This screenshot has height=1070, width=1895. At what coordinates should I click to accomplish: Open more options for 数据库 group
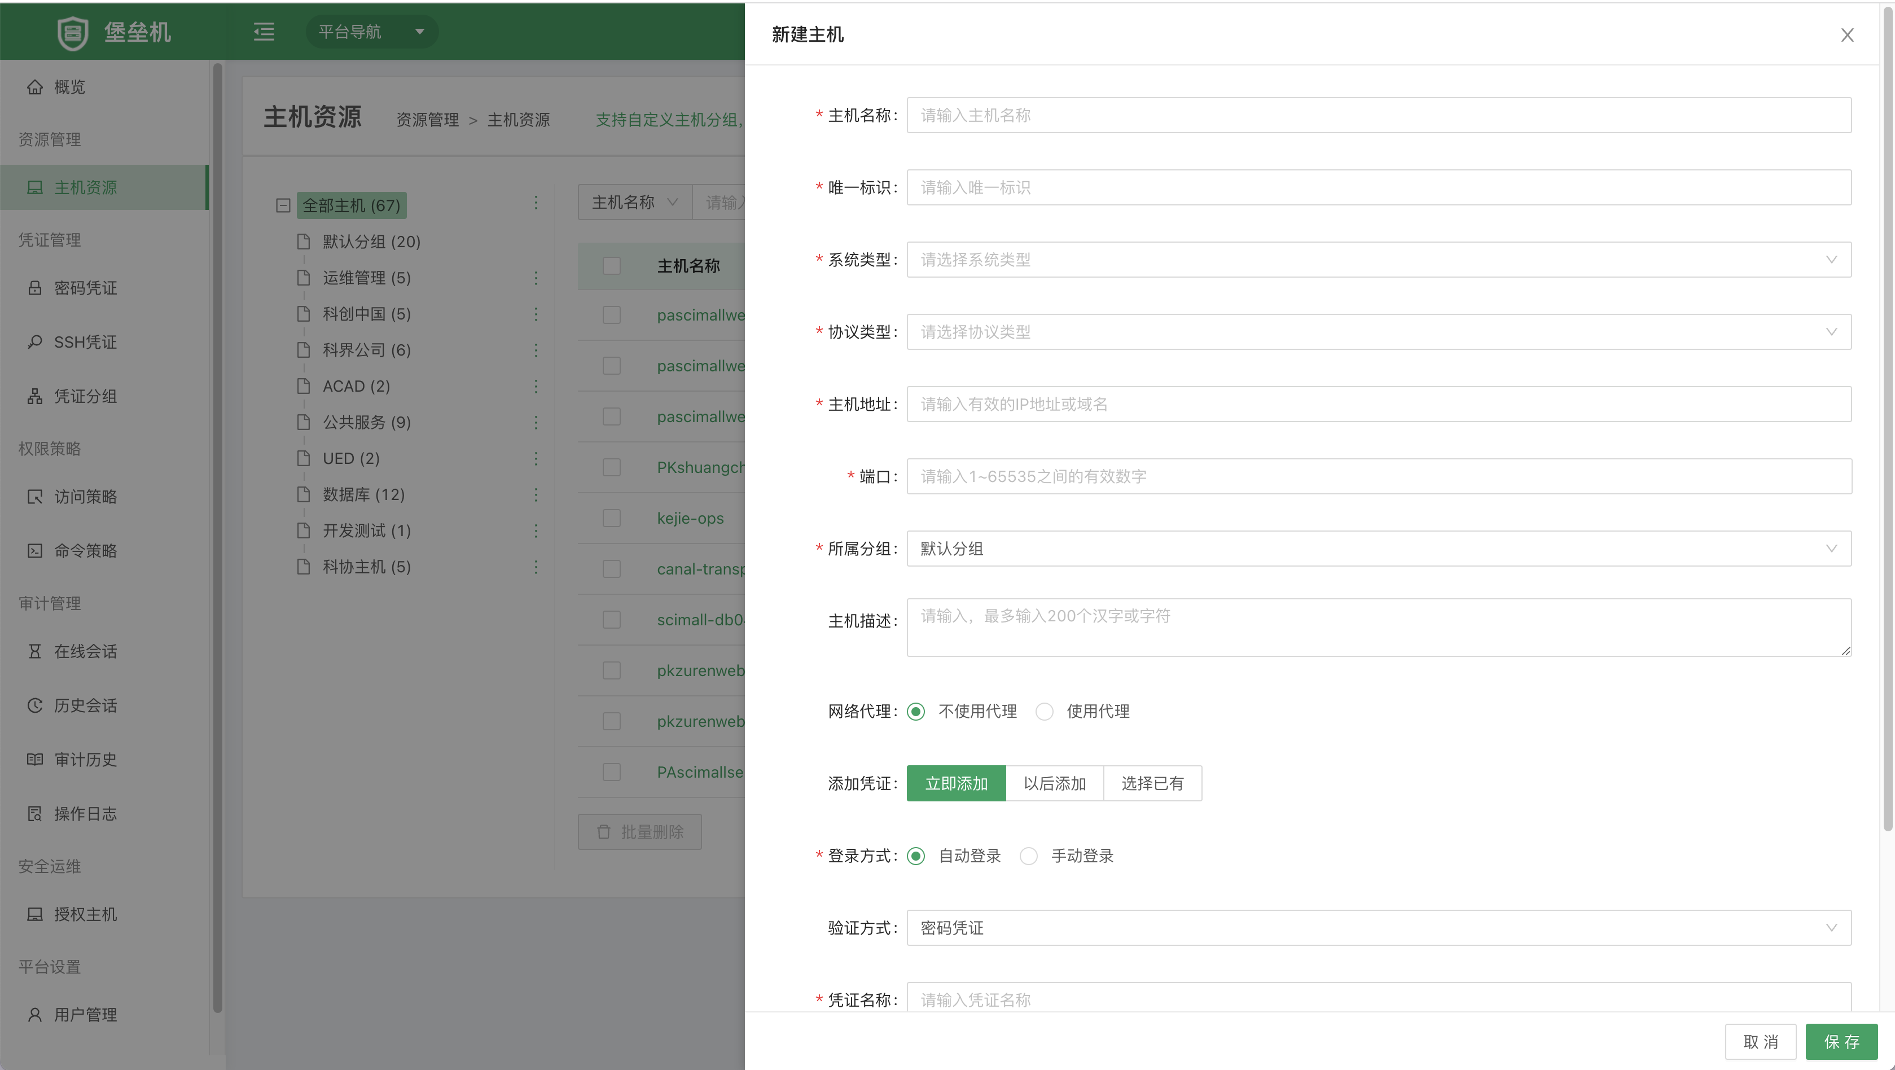pyautogui.click(x=536, y=494)
